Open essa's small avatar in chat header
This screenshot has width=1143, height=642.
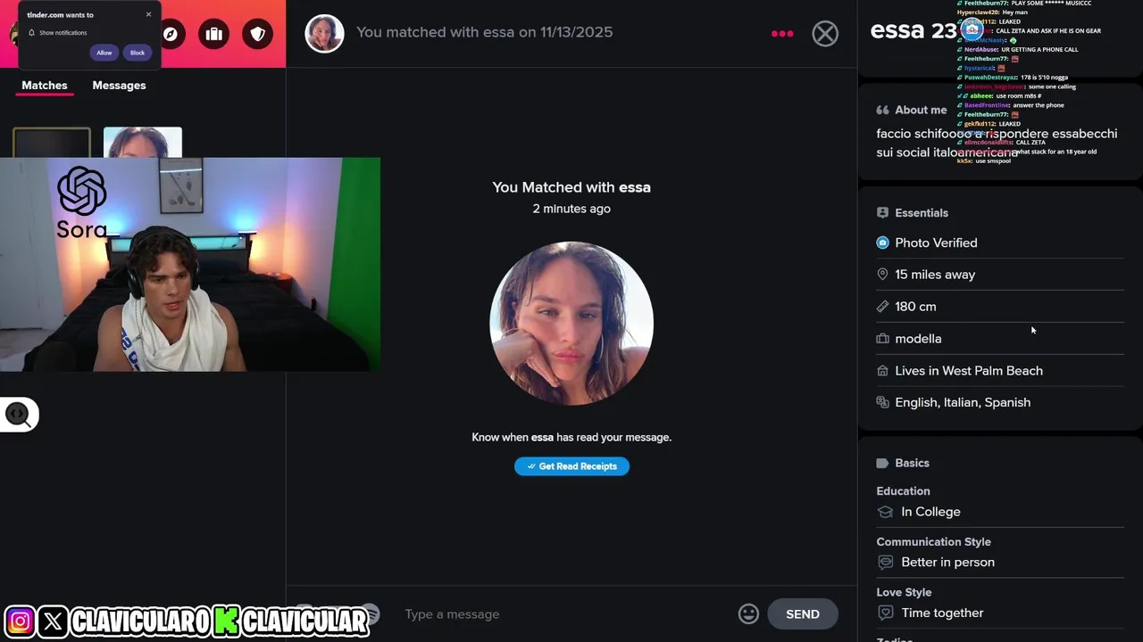click(x=324, y=33)
